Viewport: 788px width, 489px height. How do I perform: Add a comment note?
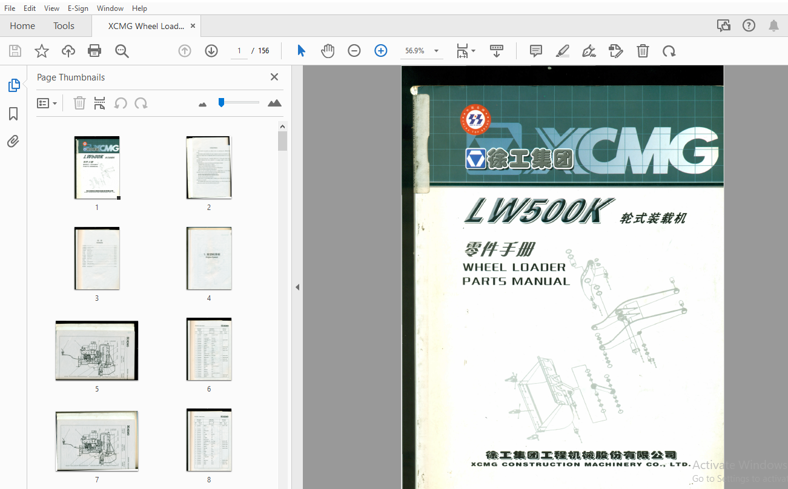click(x=536, y=51)
